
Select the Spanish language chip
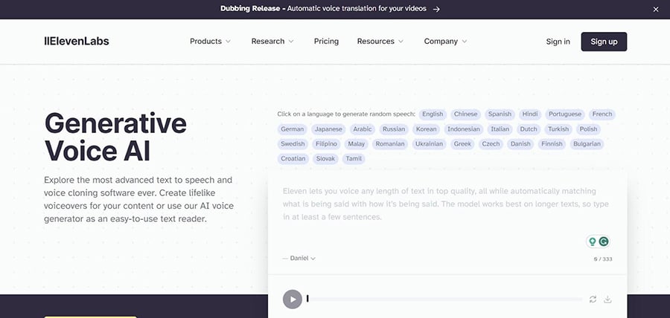point(500,114)
